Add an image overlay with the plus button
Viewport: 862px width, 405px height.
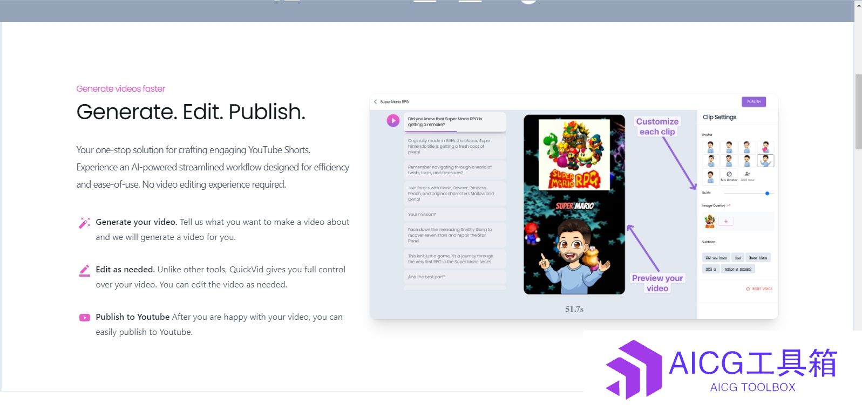pos(726,221)
